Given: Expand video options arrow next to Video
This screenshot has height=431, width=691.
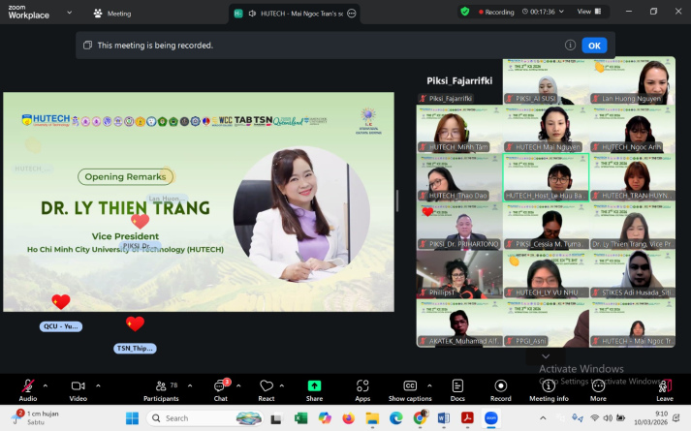Looking at the screenshot, I should click(95, 385).
